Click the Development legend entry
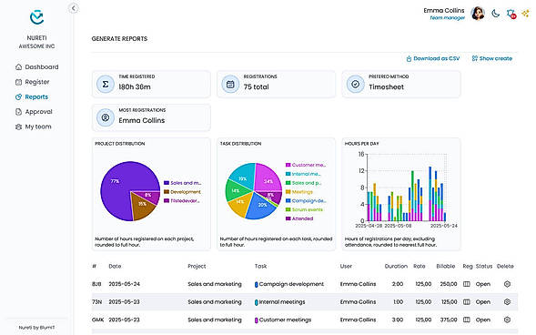536x335 pixels. (182, 192)
